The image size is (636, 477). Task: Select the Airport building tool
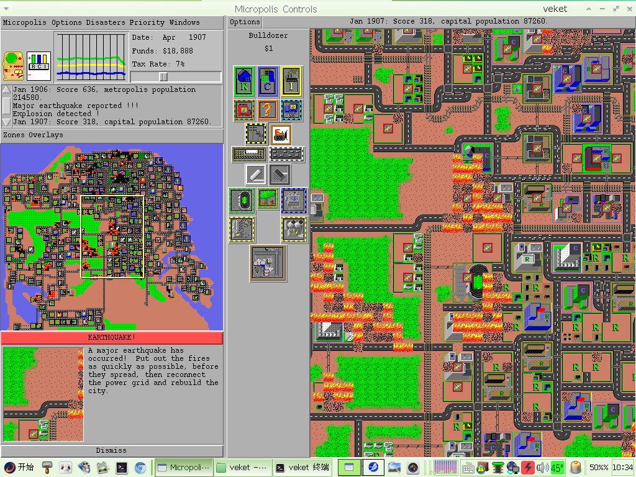coord(268,263)
